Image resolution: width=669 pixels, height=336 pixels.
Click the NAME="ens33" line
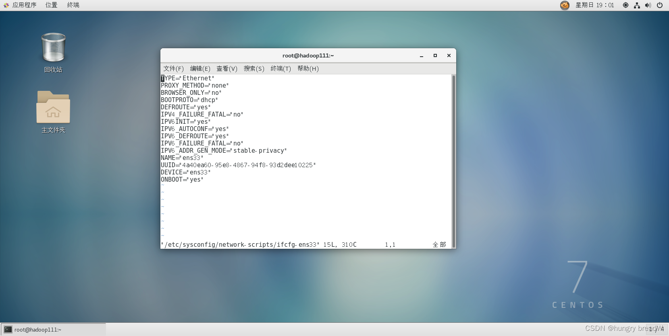[x=182, y=158]
